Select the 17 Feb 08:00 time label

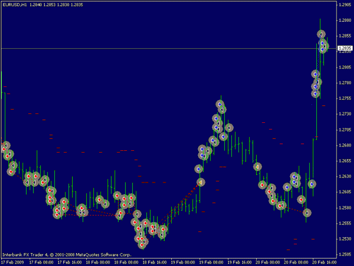42,262
